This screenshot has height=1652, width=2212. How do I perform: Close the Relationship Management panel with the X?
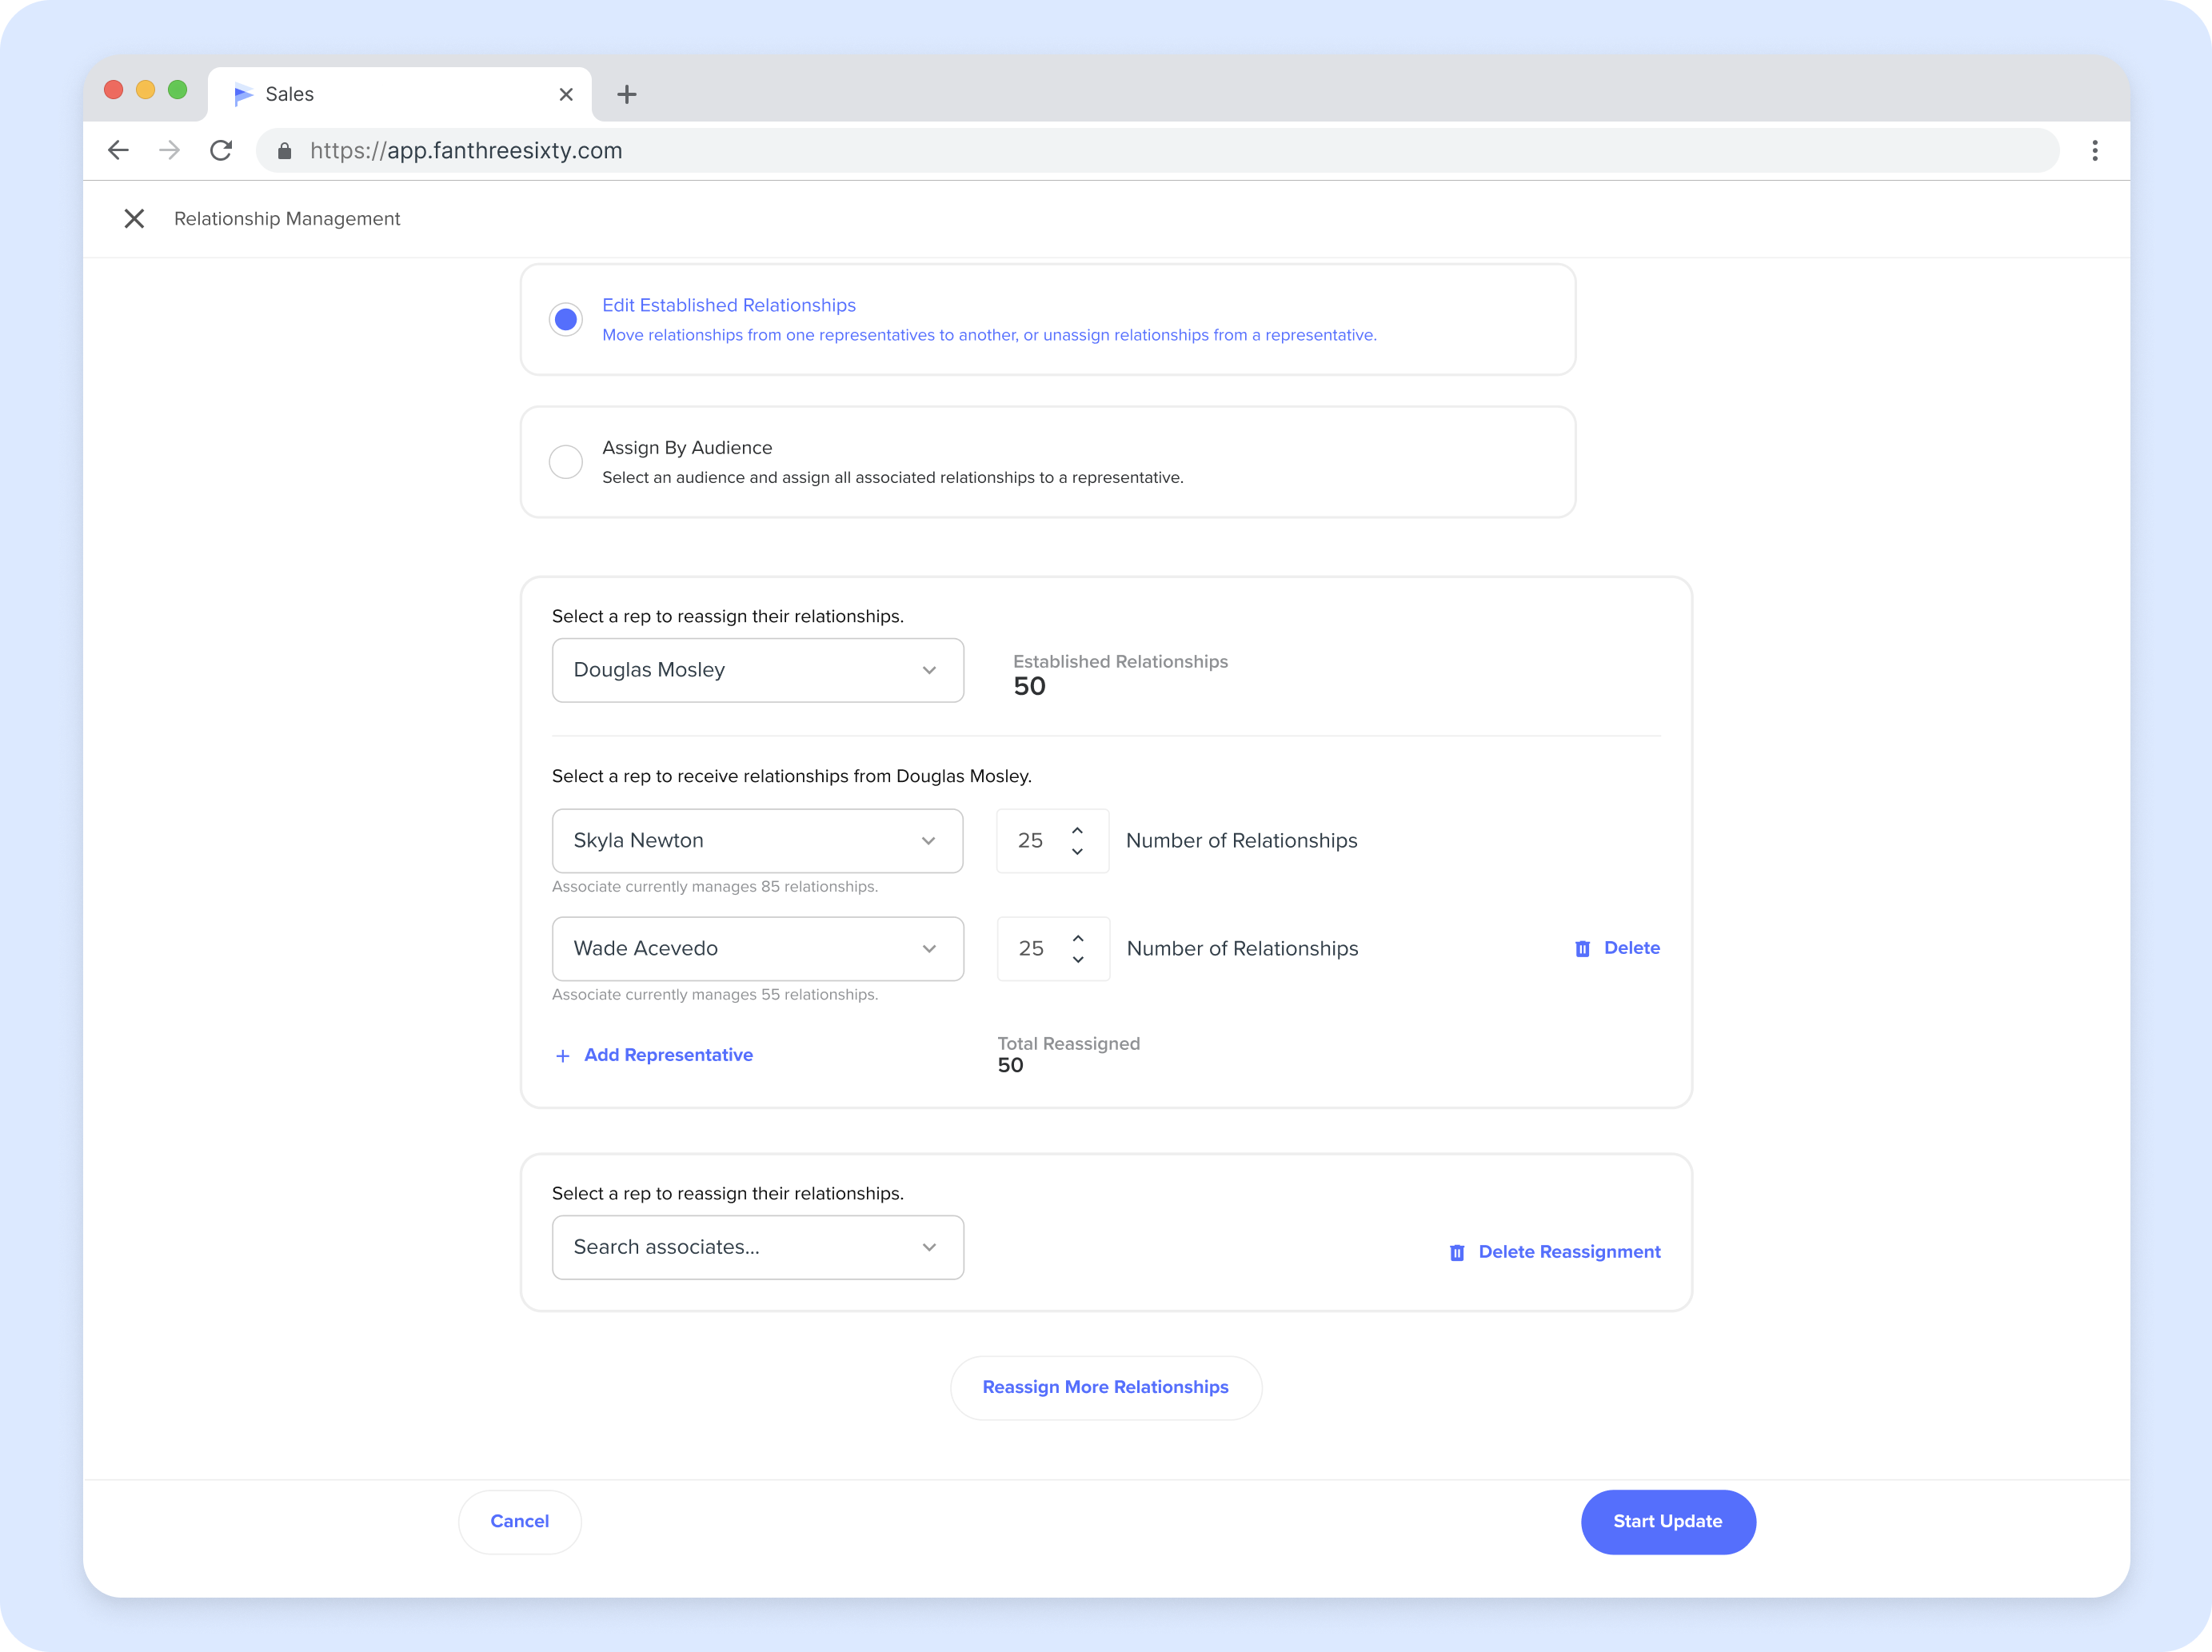[134, 219]
